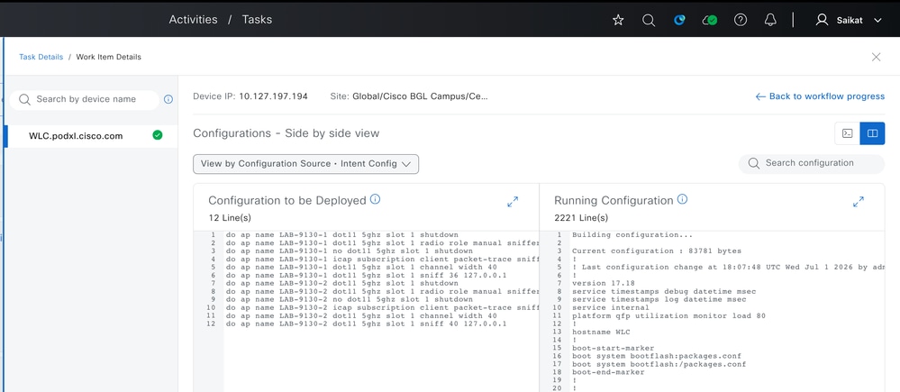This screenshot has height=392, width=900.
Task: Select WLC.podxl.cisco.com device row
Action: (92, 136)
